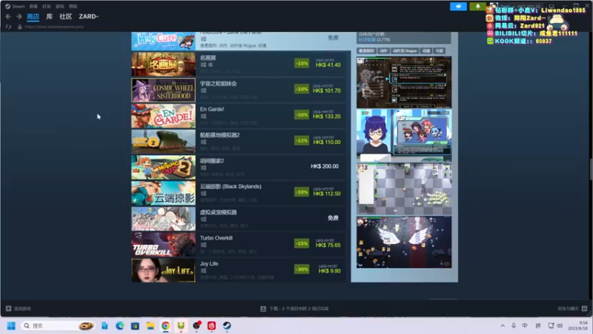The height and width of the screenshot is (334, 593).
Task: Reload the store page
Action: point(8,27)
